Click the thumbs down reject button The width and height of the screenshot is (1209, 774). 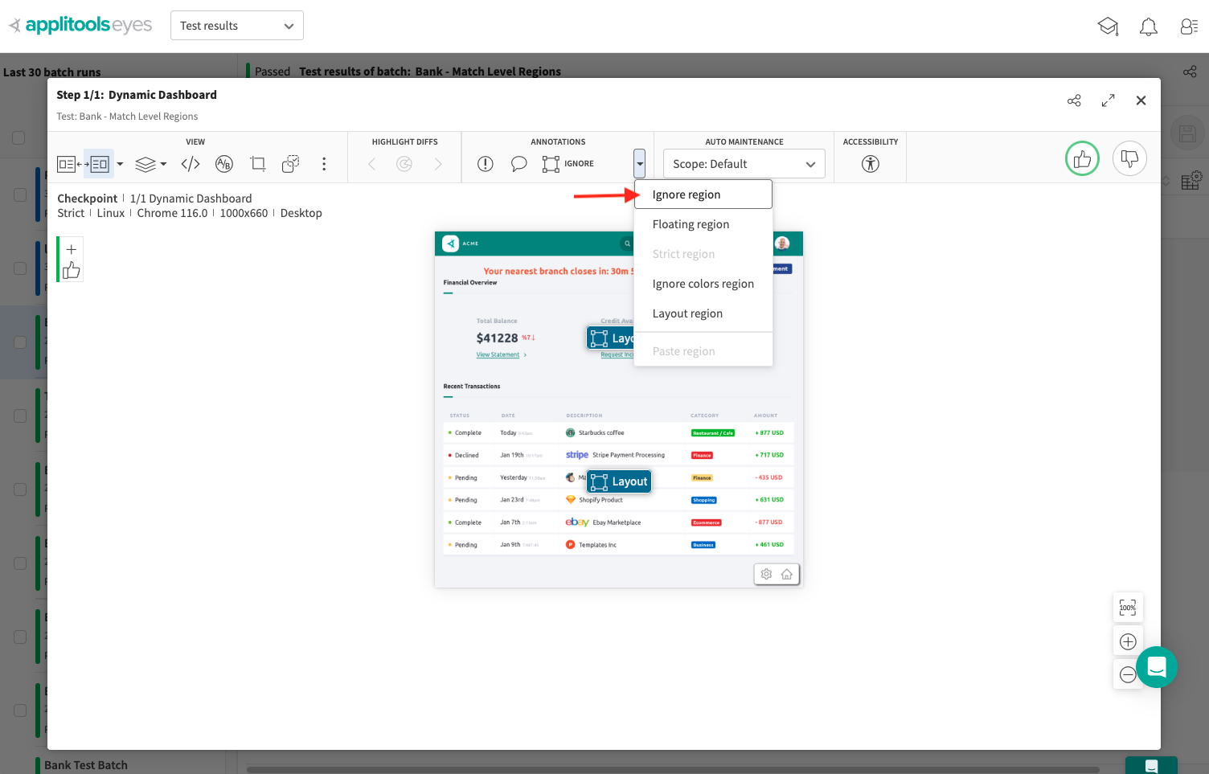click(x=1129, y=159)
